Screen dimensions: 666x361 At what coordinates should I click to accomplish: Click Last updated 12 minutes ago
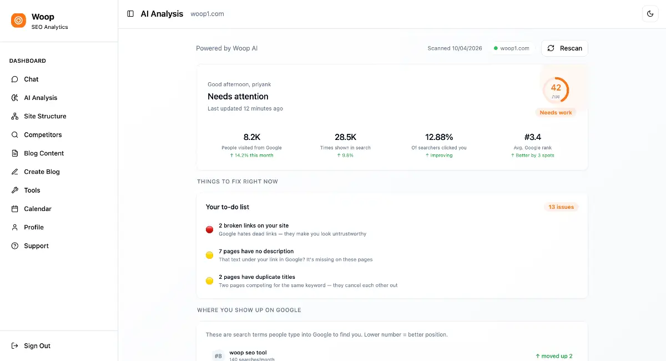[x=245, y=109]
